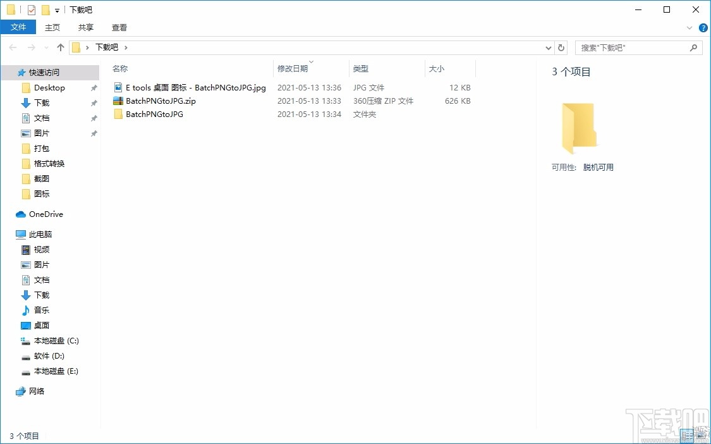Click the 下载吧 breadcrumb link
Image resolution: width=711 pixels, height=444 pixels.
click(107, 47)
